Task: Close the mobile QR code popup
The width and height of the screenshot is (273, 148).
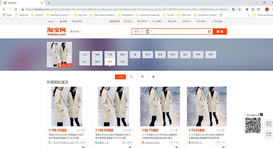Action: (261, 114)
